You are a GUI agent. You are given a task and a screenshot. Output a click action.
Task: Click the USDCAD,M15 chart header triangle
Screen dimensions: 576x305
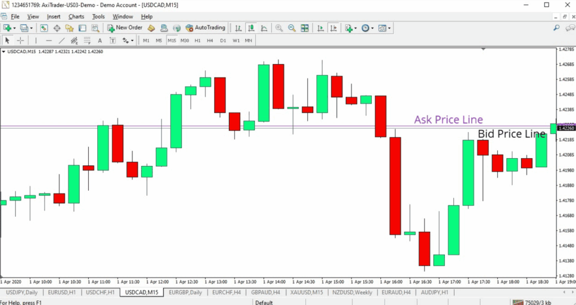click(x=4, y=52)
